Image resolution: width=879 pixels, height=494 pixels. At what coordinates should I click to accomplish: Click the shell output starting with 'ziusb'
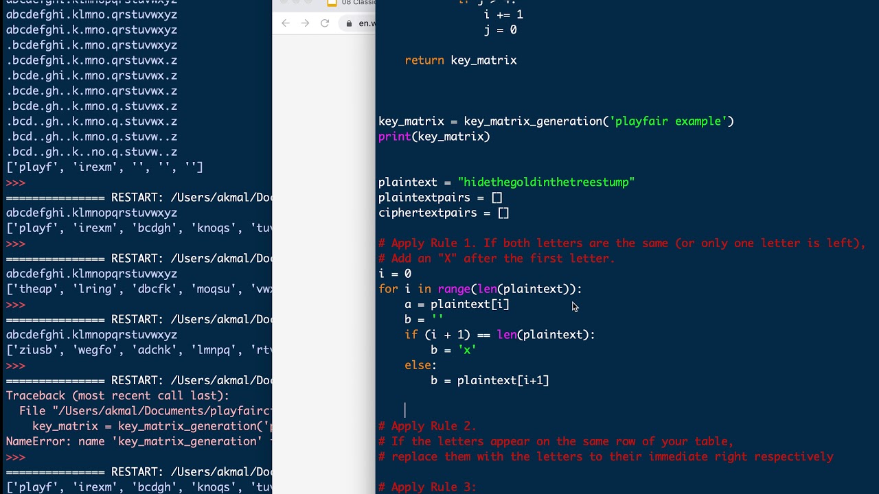(x=139, y=350)
